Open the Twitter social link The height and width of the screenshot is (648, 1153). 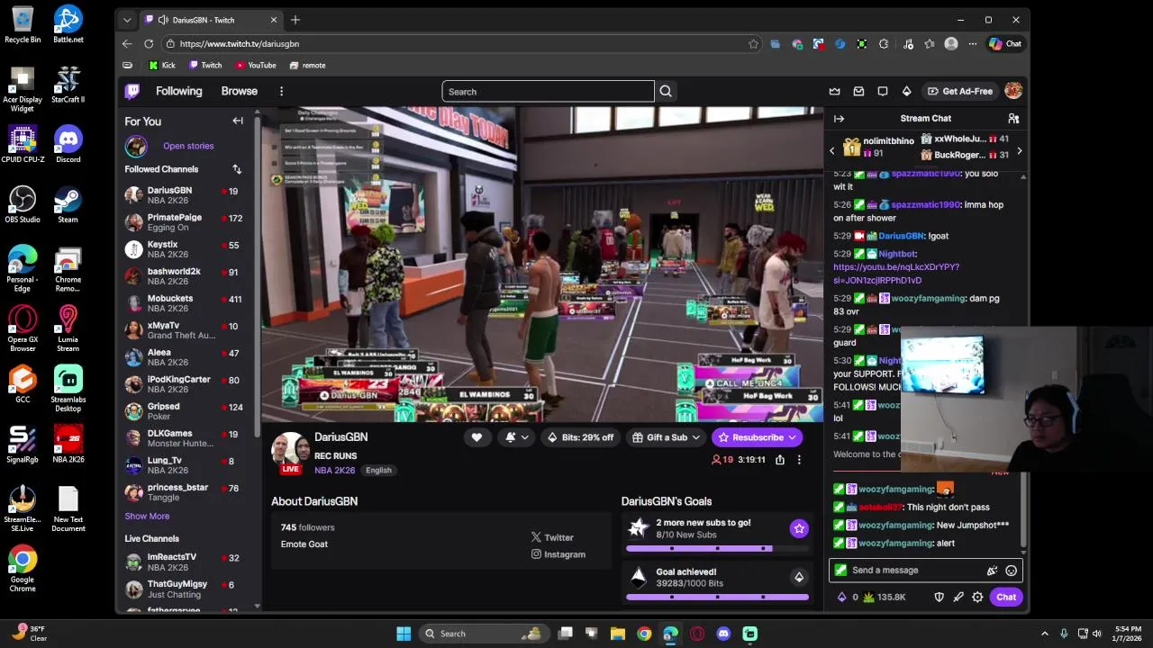pos(552,537)
